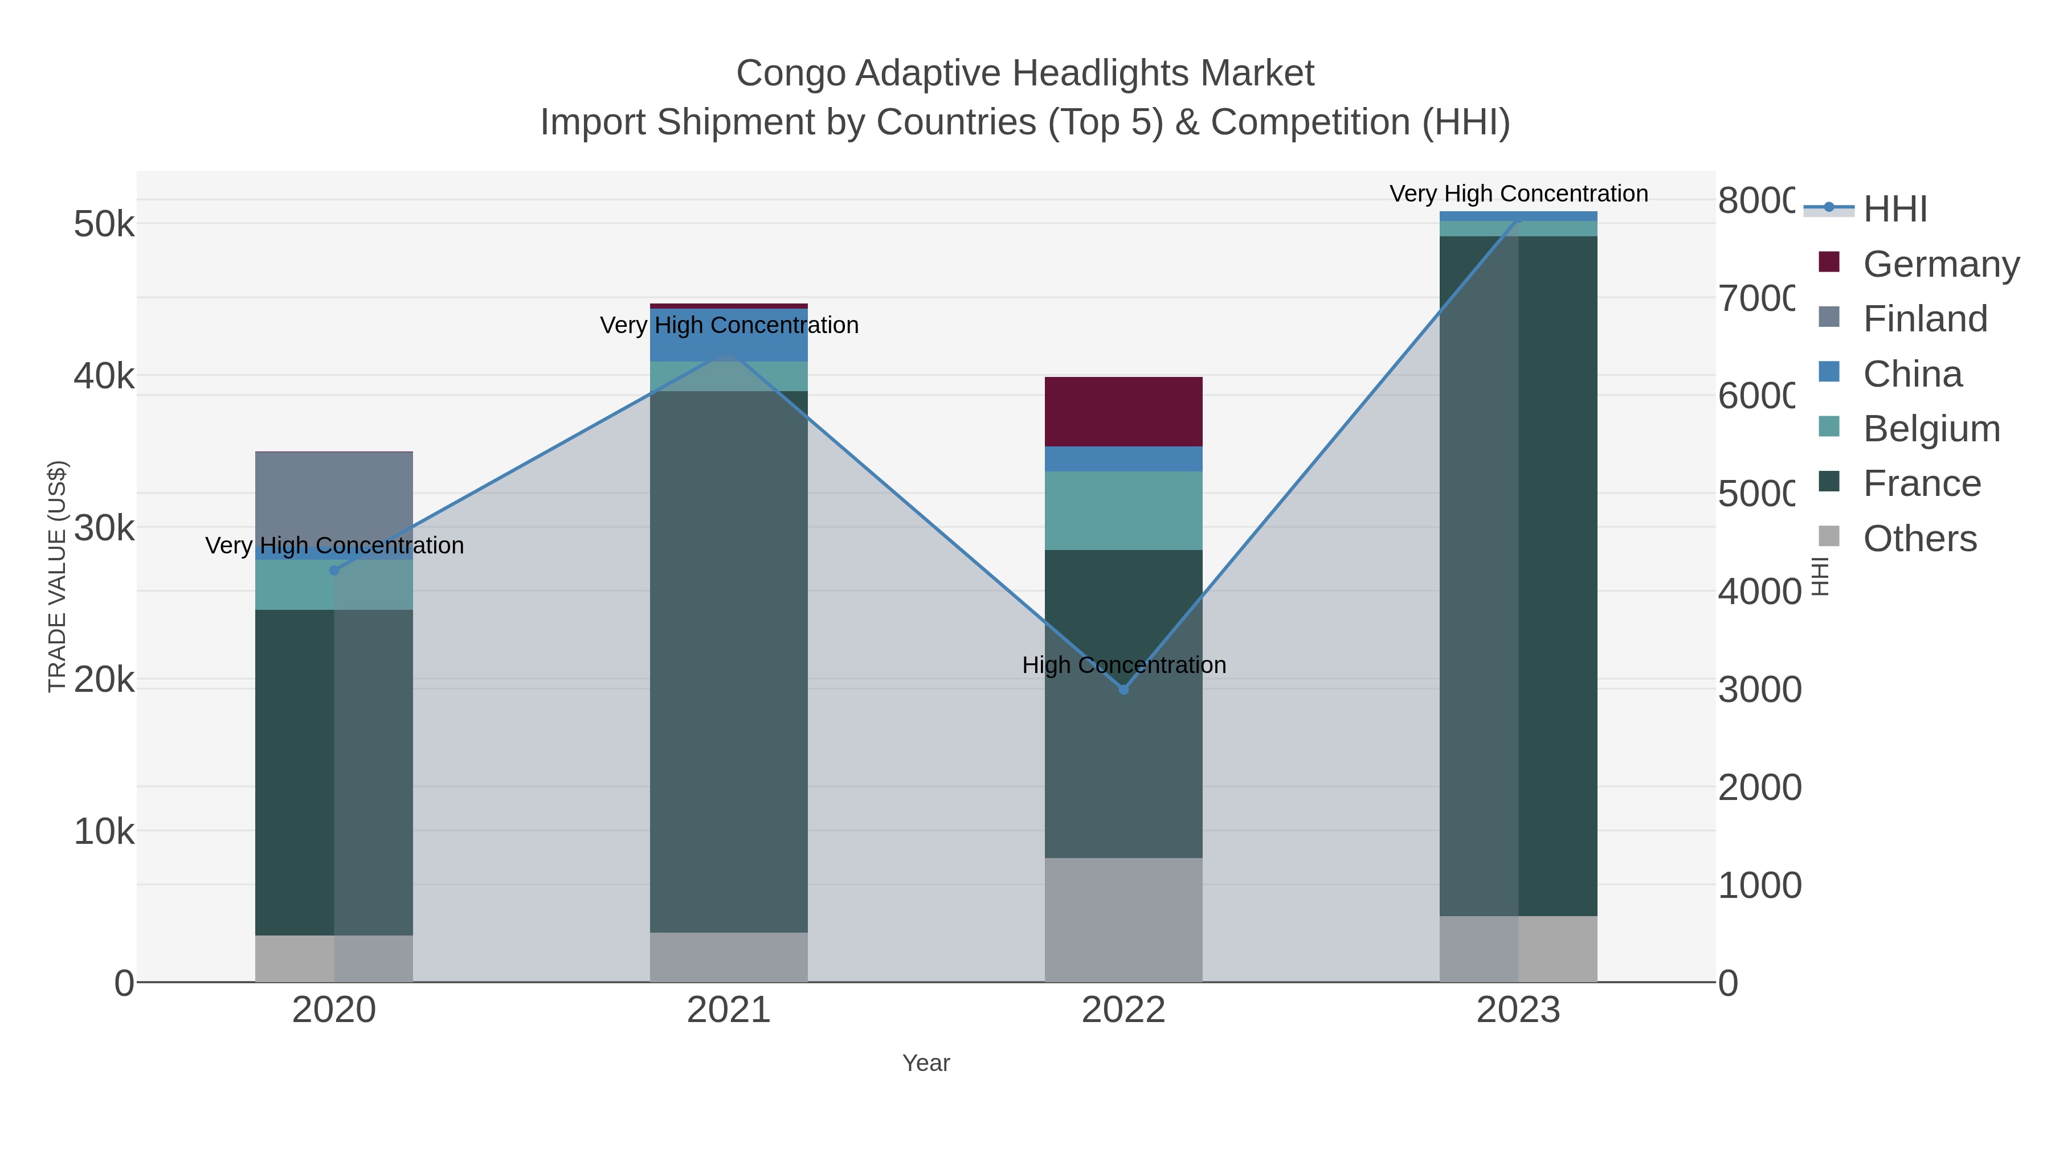Click the 'High Concentration' annotation for 2022
Screen dimensions: 2051x1153
click(x=1124, y=664)
